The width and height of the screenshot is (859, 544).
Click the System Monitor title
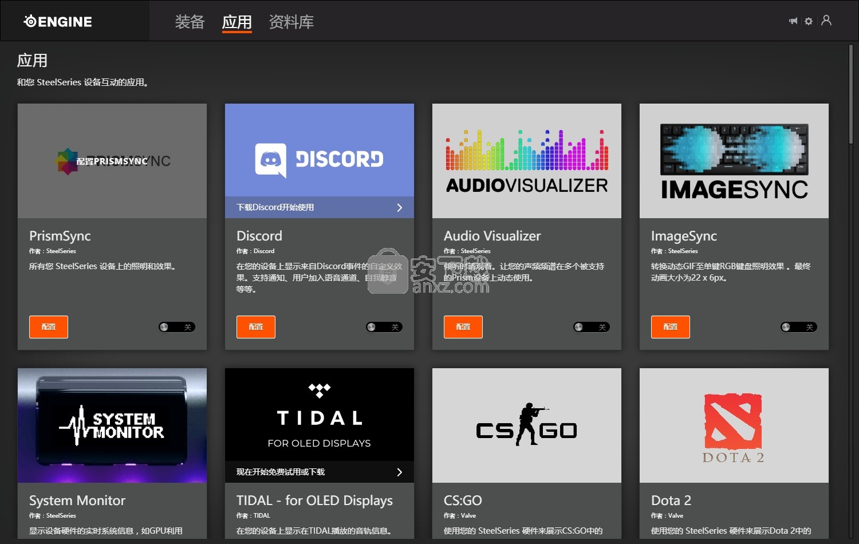pyautogui.click(x=77, y=500)
